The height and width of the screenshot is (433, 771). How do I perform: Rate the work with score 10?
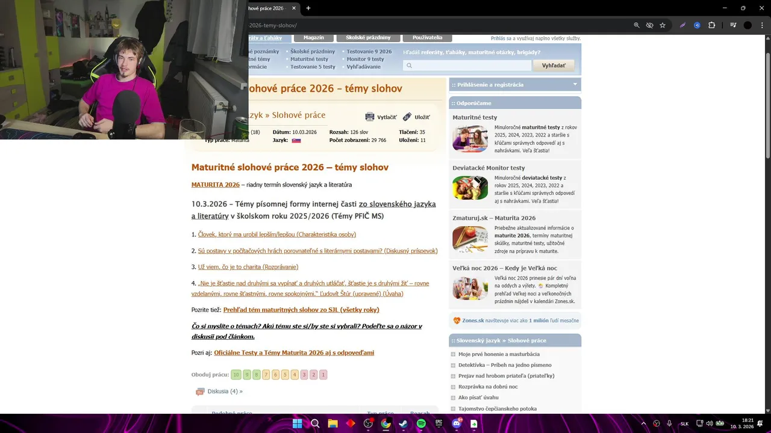[x=236, y=375]
